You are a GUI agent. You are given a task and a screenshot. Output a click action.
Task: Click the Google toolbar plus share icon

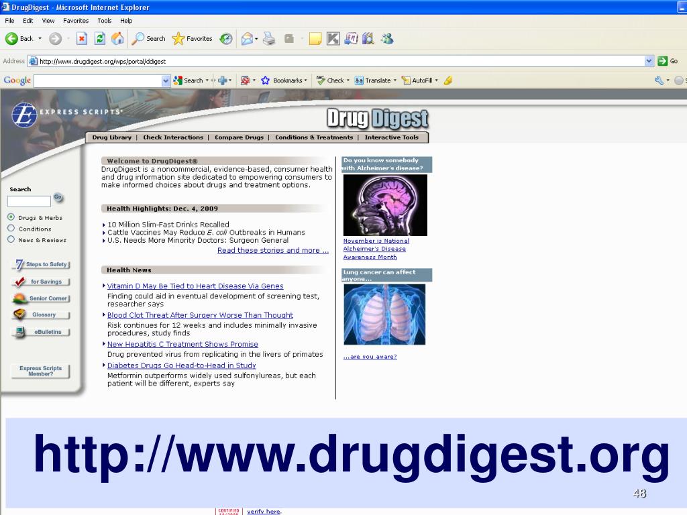click(x=223, y=80)
